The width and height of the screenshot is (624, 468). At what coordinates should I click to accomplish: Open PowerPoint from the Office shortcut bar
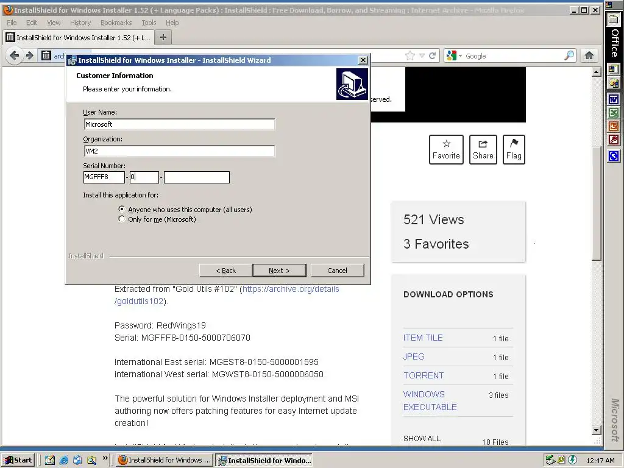coord(613,126)
